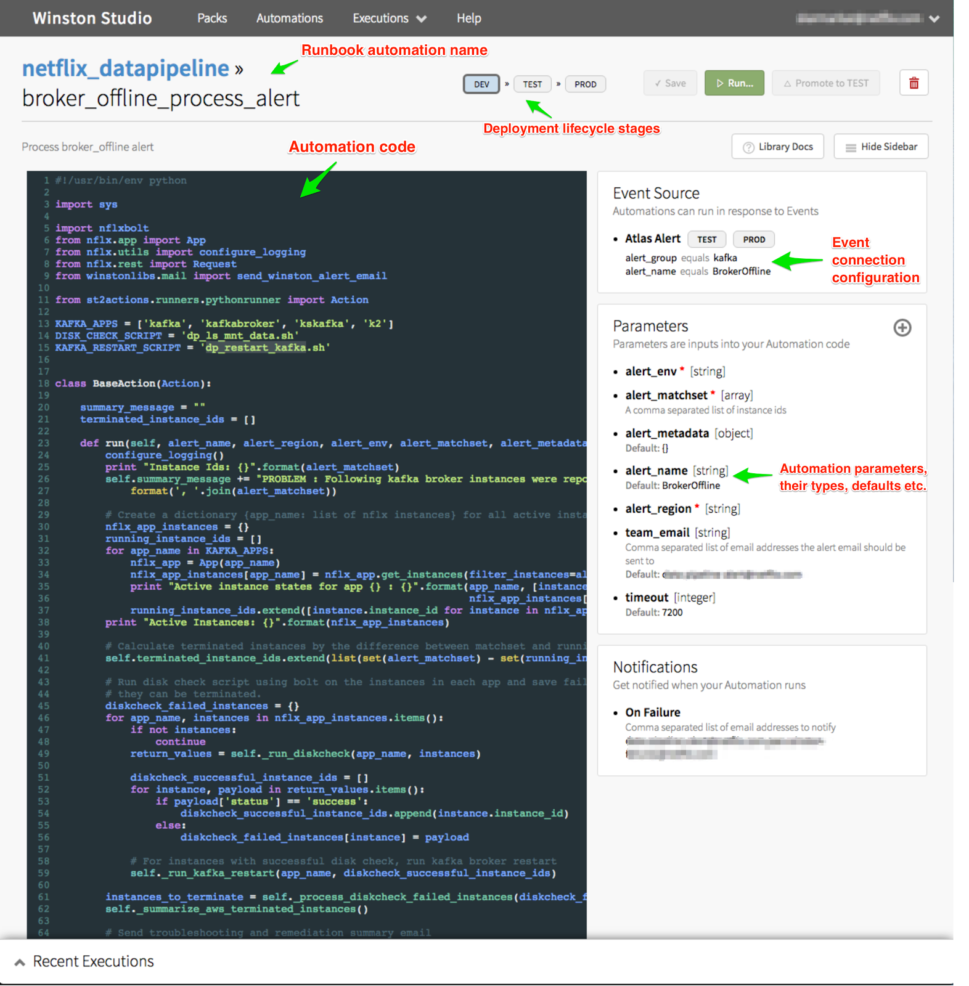Screen dimensions: 969x986
Task: Click the Notifications heading
Action: [655, 667]
